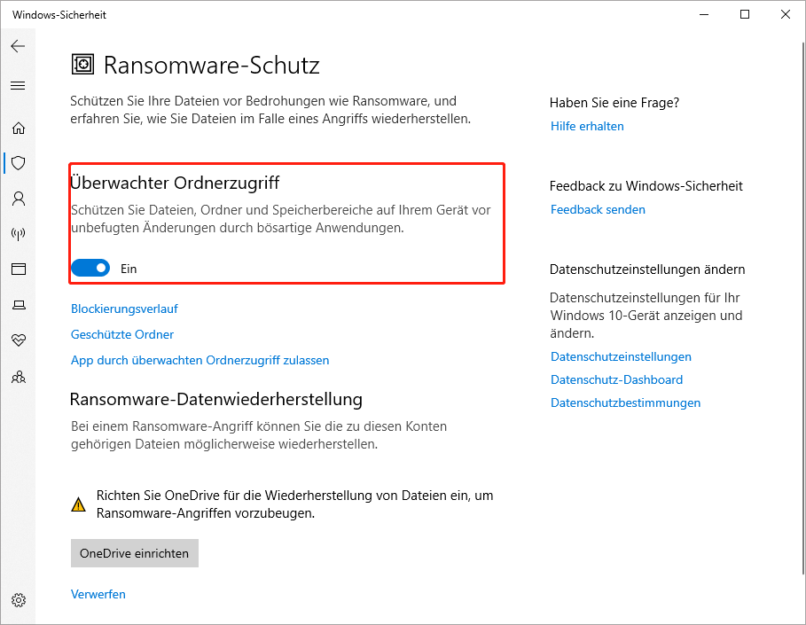The height and width of the screenshot is (625, 806).
Task: Open family options icon
Action: point(19,378)
